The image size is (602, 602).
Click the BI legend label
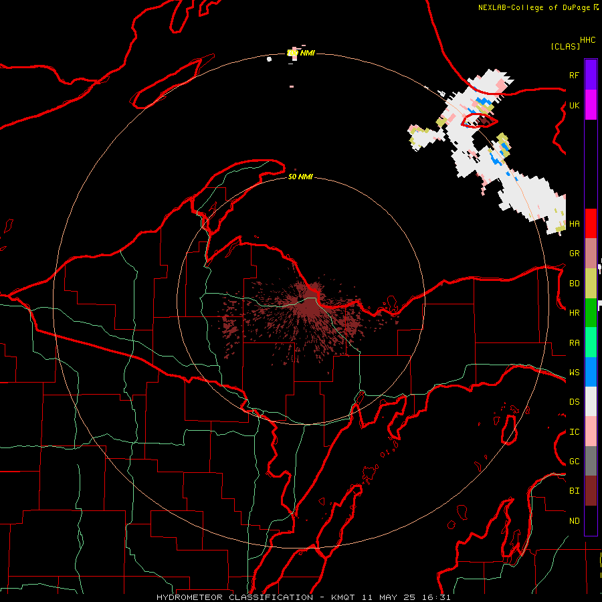tap(574, 491)
